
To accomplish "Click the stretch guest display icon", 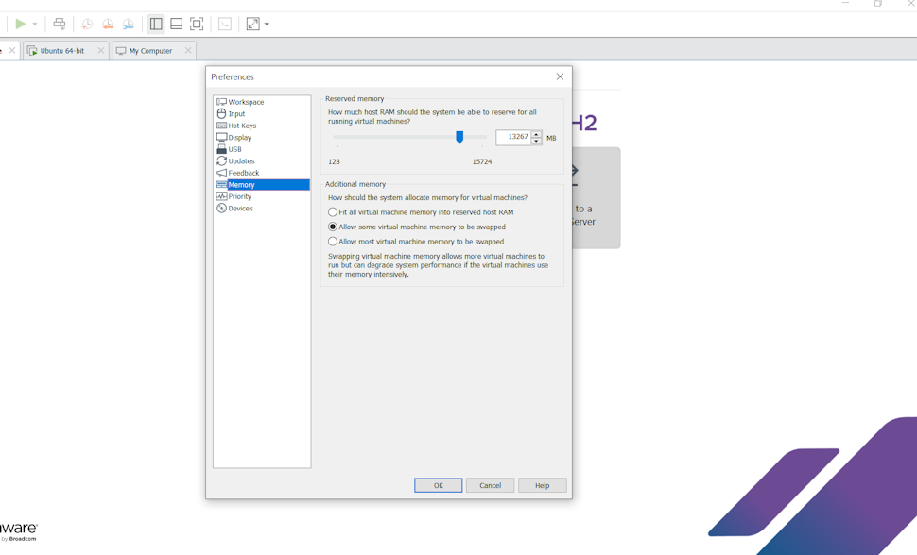I will [x=252, y=24].
